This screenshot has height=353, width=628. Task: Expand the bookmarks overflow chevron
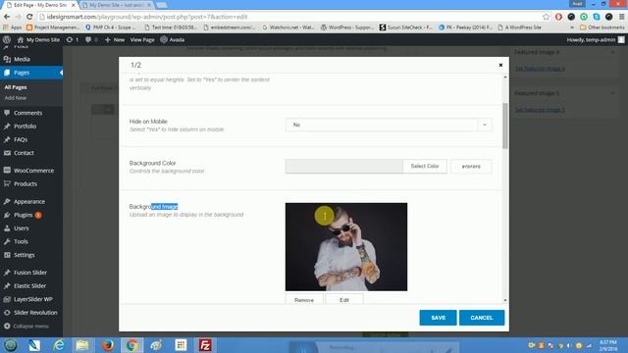[x=572, y=27]
